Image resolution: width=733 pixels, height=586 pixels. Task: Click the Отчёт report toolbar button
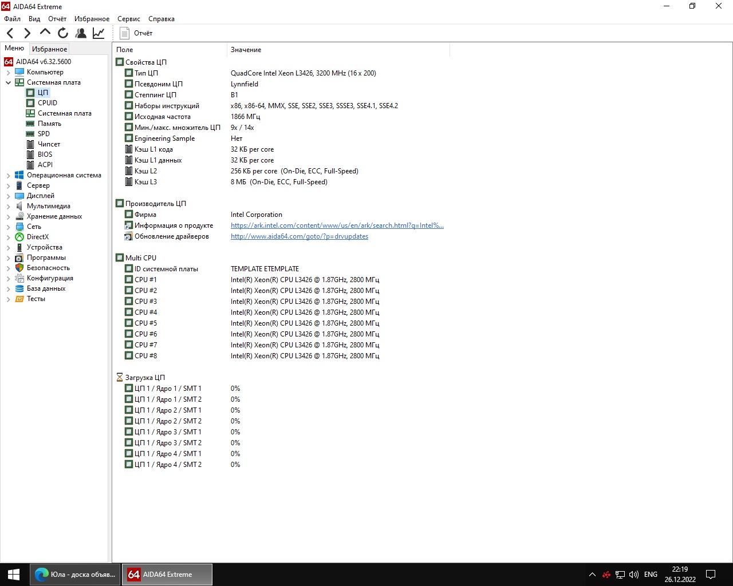point(136,33)
